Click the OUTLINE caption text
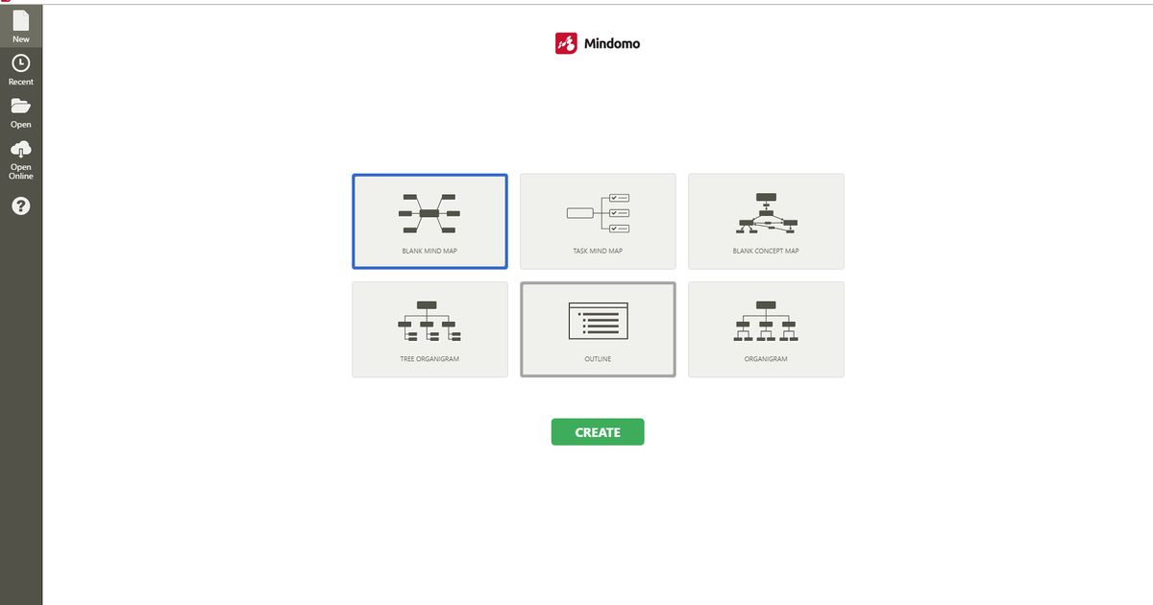 [598, 358]
